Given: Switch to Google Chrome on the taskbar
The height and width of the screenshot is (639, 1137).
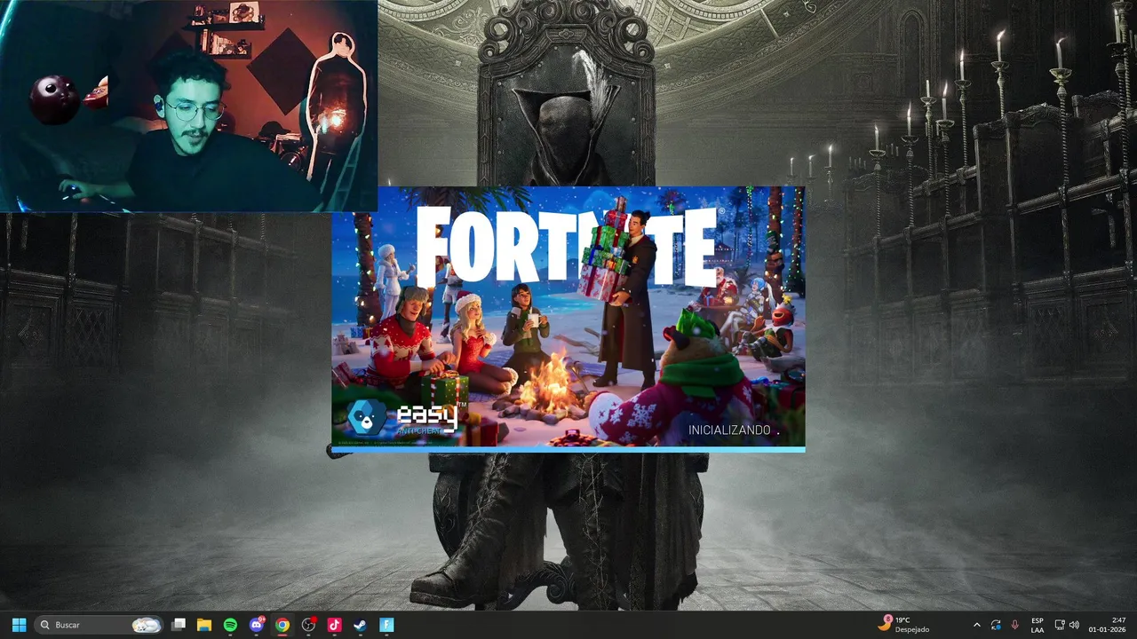Looking at the screenshot, I should tap(282, 625).
